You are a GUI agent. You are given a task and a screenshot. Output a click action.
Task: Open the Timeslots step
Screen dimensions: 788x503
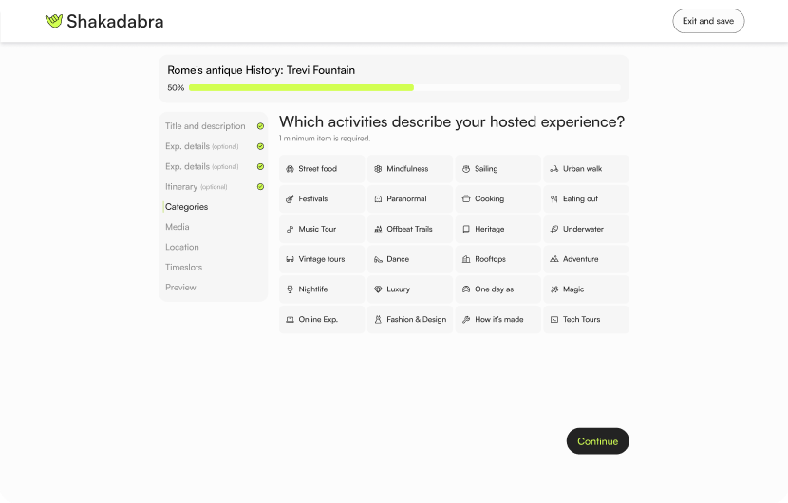click(x=184, y=268)
